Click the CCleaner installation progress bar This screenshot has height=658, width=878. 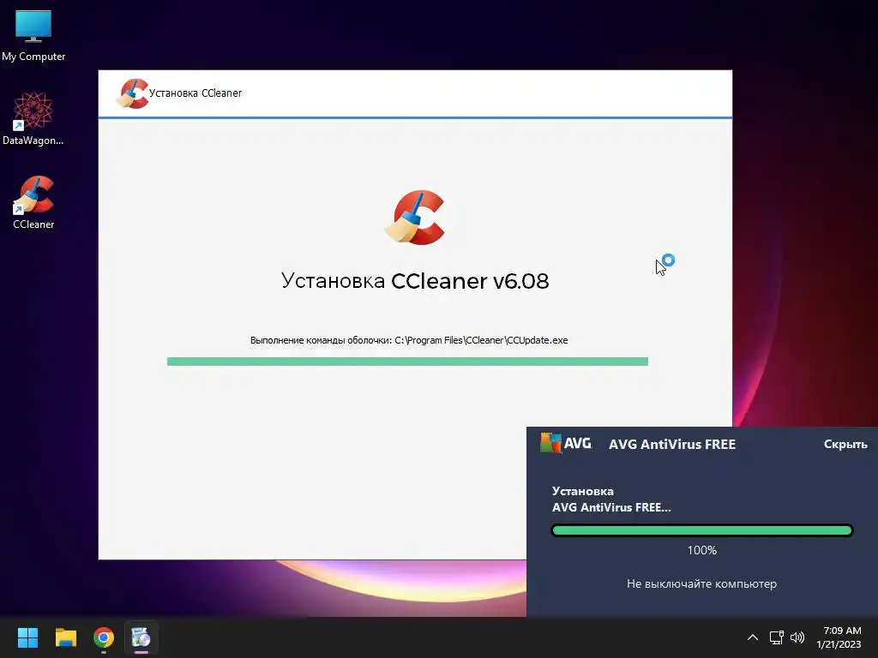coord(407,362)
